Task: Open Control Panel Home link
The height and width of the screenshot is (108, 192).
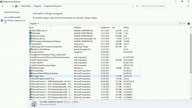Action: coord(12,12)
